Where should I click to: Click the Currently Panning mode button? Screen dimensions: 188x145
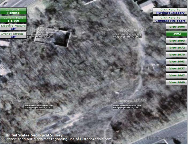(13, 11)
